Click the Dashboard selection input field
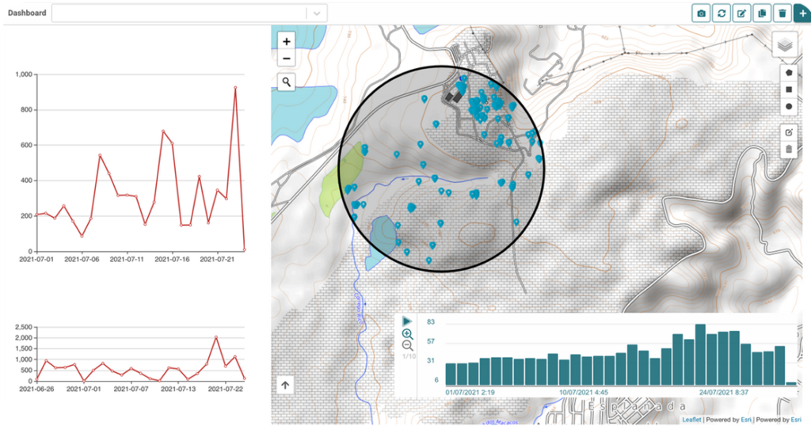 (179, 13)
